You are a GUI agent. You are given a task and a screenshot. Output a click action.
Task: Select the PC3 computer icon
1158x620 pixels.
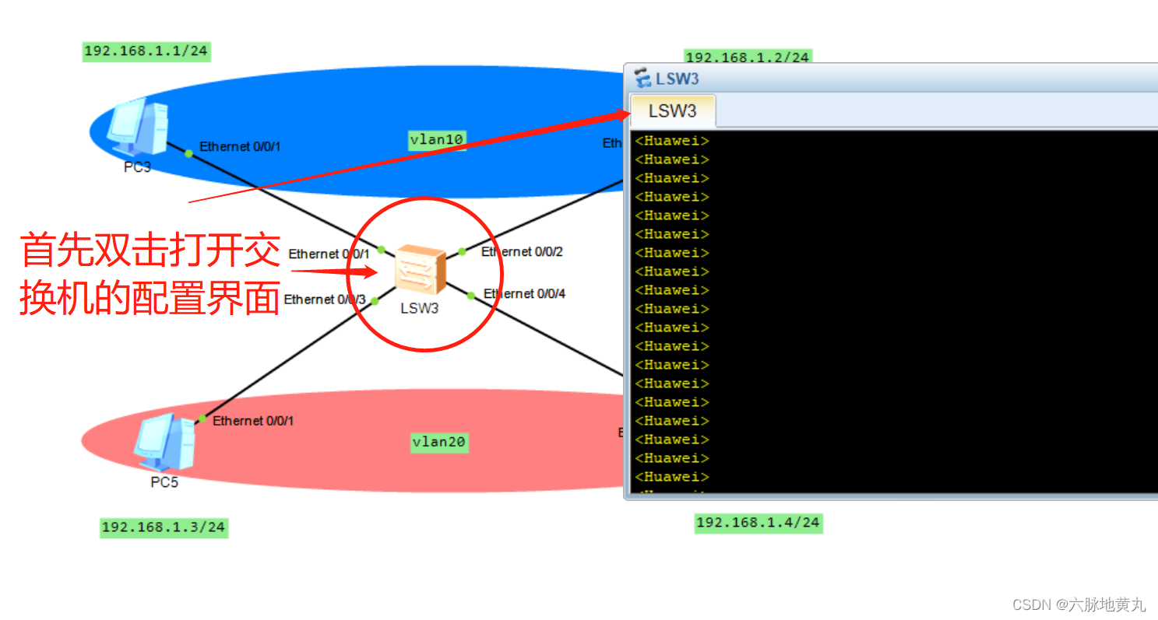click(138, 128)
